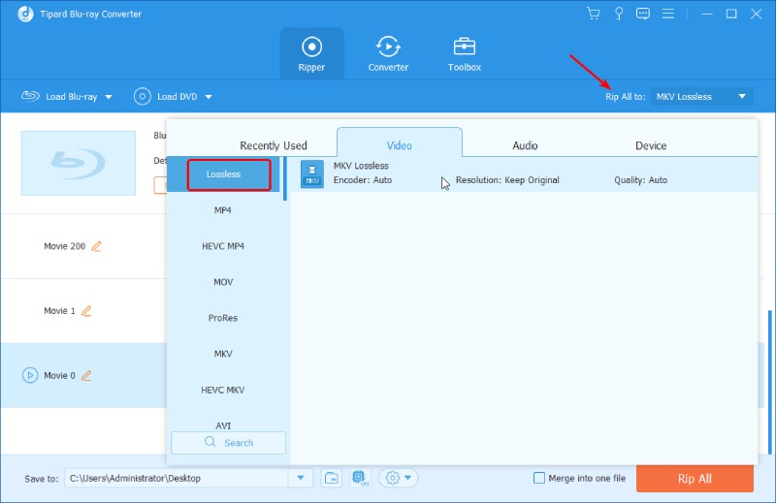Rename Movie 1 with pencil icon
Image resolution: width=776 pixels, height=503 pixels.
[x=86, y=310]
